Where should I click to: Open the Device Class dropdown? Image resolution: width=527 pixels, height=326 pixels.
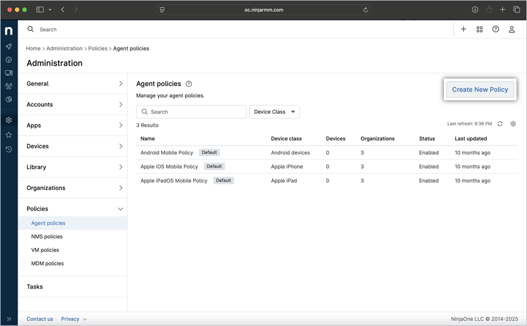click(274, 112)
